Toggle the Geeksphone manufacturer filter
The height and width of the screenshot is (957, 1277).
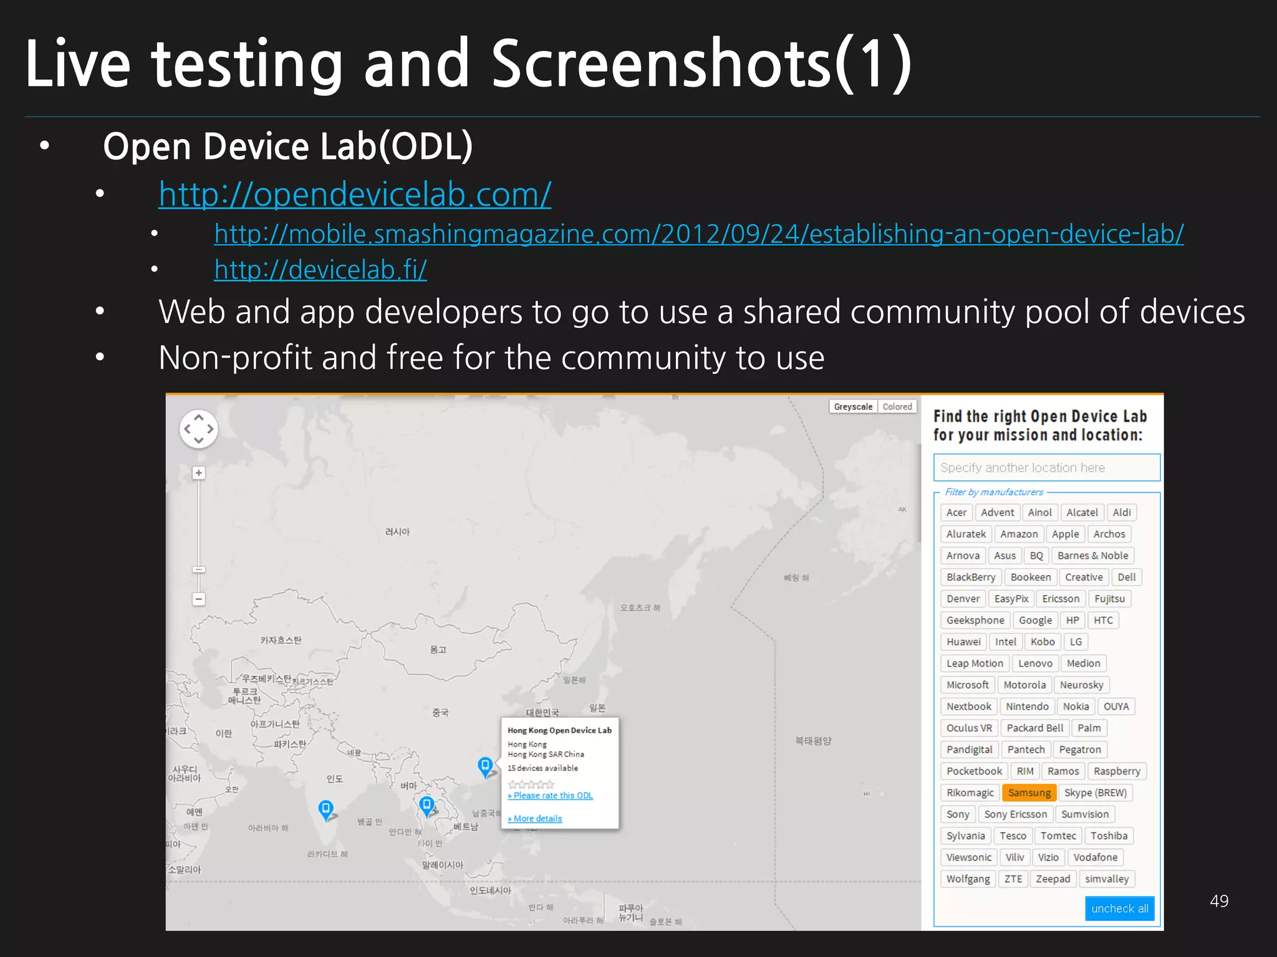tap(975, 620)
